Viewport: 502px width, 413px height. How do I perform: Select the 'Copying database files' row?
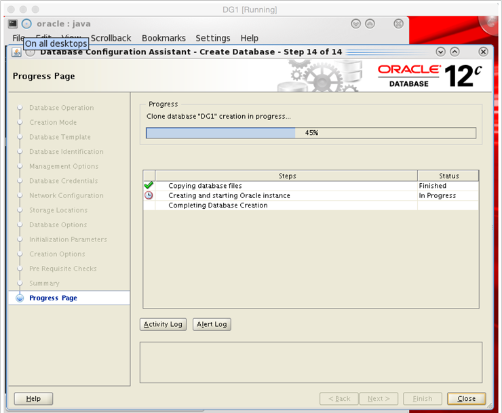(311, 186)
